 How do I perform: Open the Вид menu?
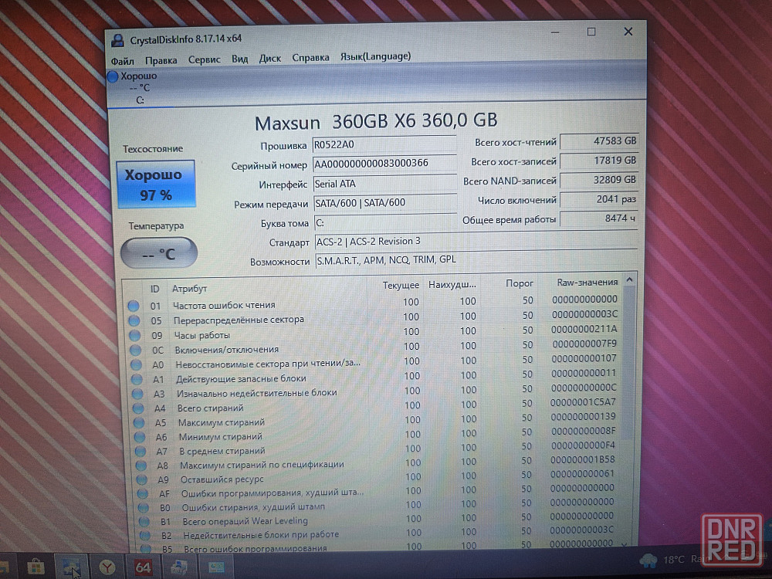click(240, 59)
